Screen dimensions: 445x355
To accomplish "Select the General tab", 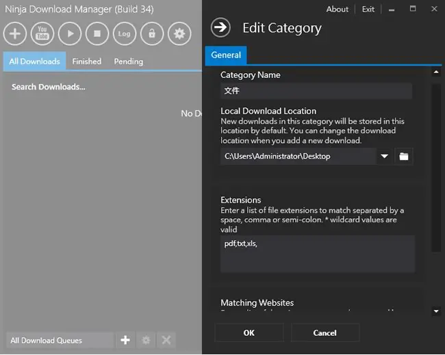I will point(226,55).
